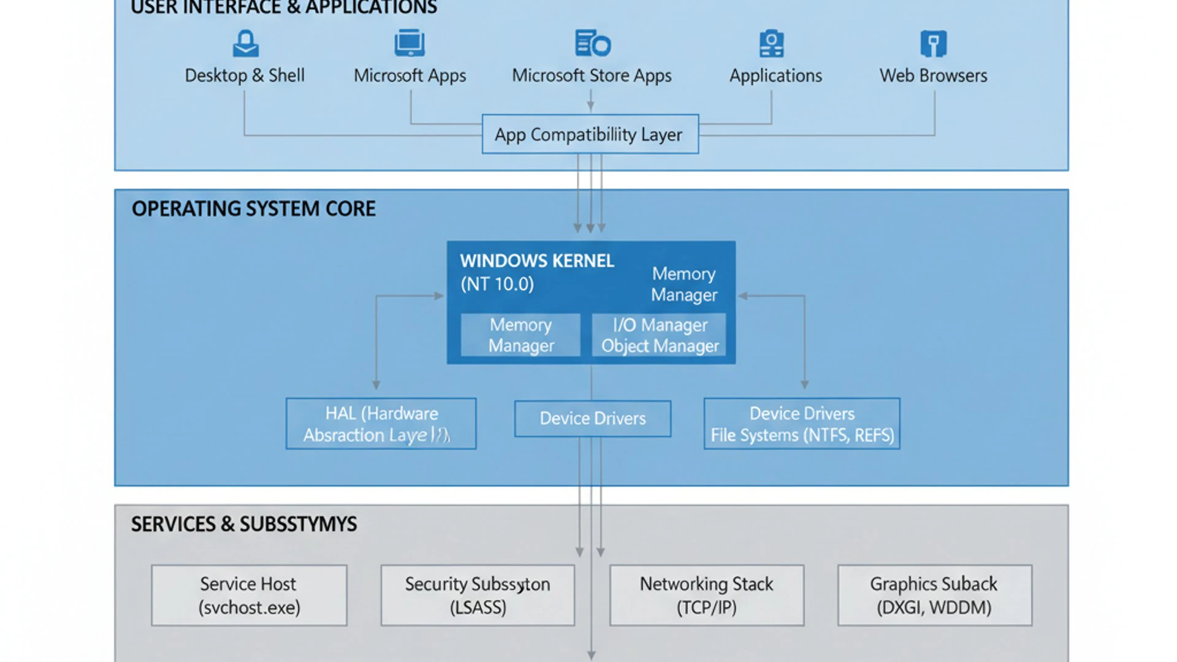Select the Web Browsers label
Image resolution: width=1177 pixels, height=662 pixels.
[934, 75]
